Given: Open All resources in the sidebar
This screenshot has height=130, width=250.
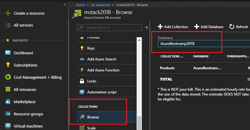Looking at the screenshot, I should [25, 89].
